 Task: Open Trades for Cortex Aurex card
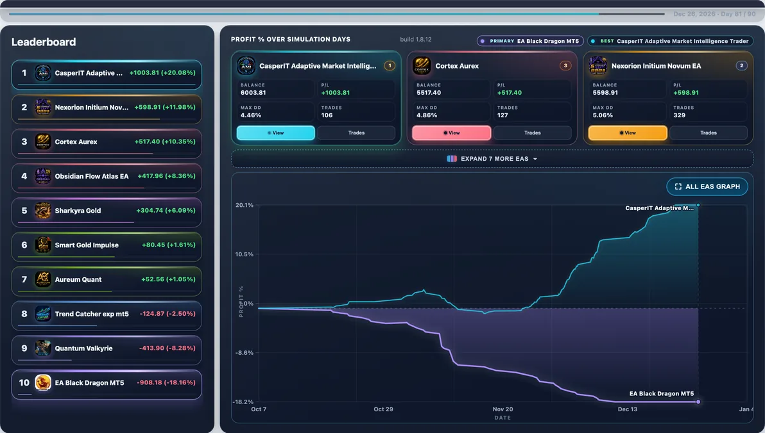[532, 133]
